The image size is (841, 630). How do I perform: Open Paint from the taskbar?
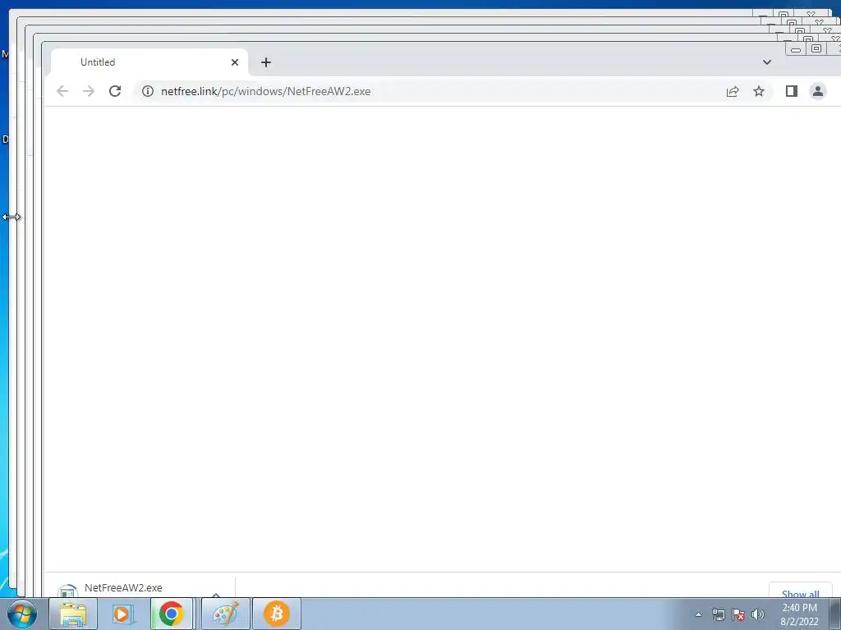pos(226,614)
